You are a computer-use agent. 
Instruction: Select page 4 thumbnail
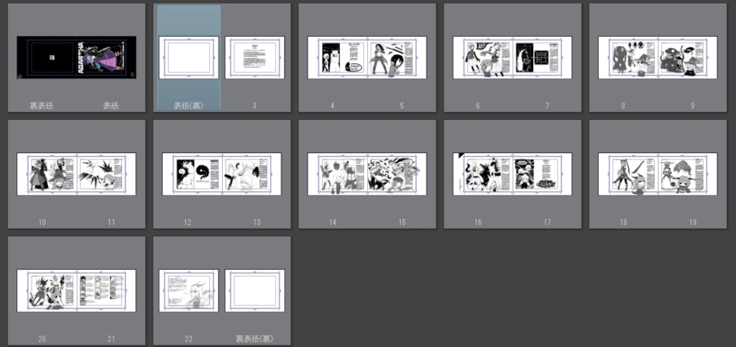click(x=338, y=57)
